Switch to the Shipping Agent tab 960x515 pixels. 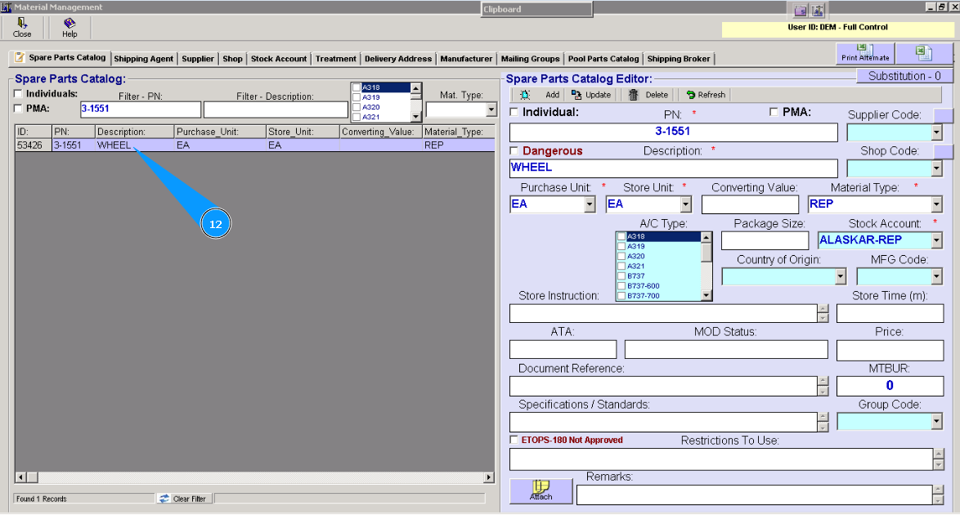tap(143, 59)
